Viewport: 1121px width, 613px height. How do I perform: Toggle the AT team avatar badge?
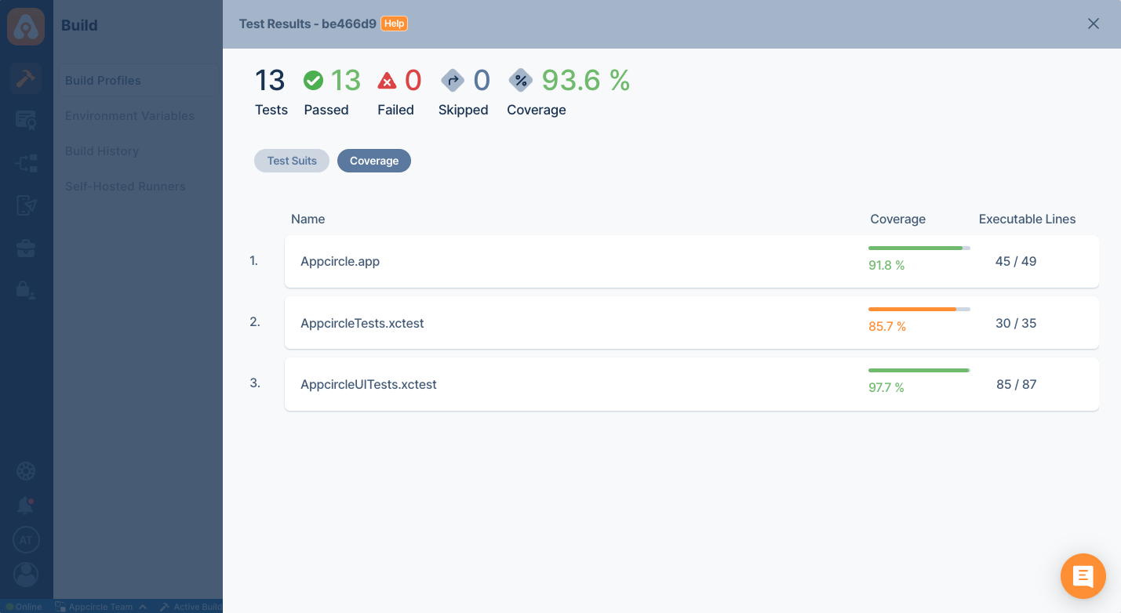click(x=26, y=539)
